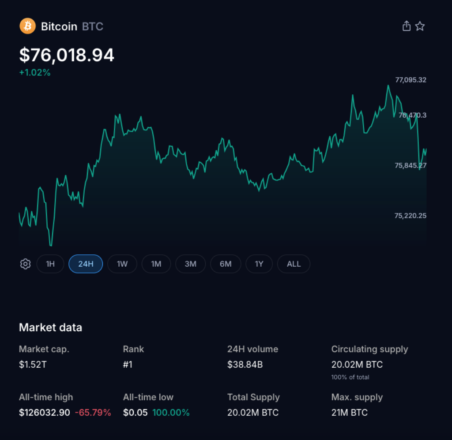This screenshot has width=452, height=440.
Task: Open the 6M chart range
Action: pos(226,264)
